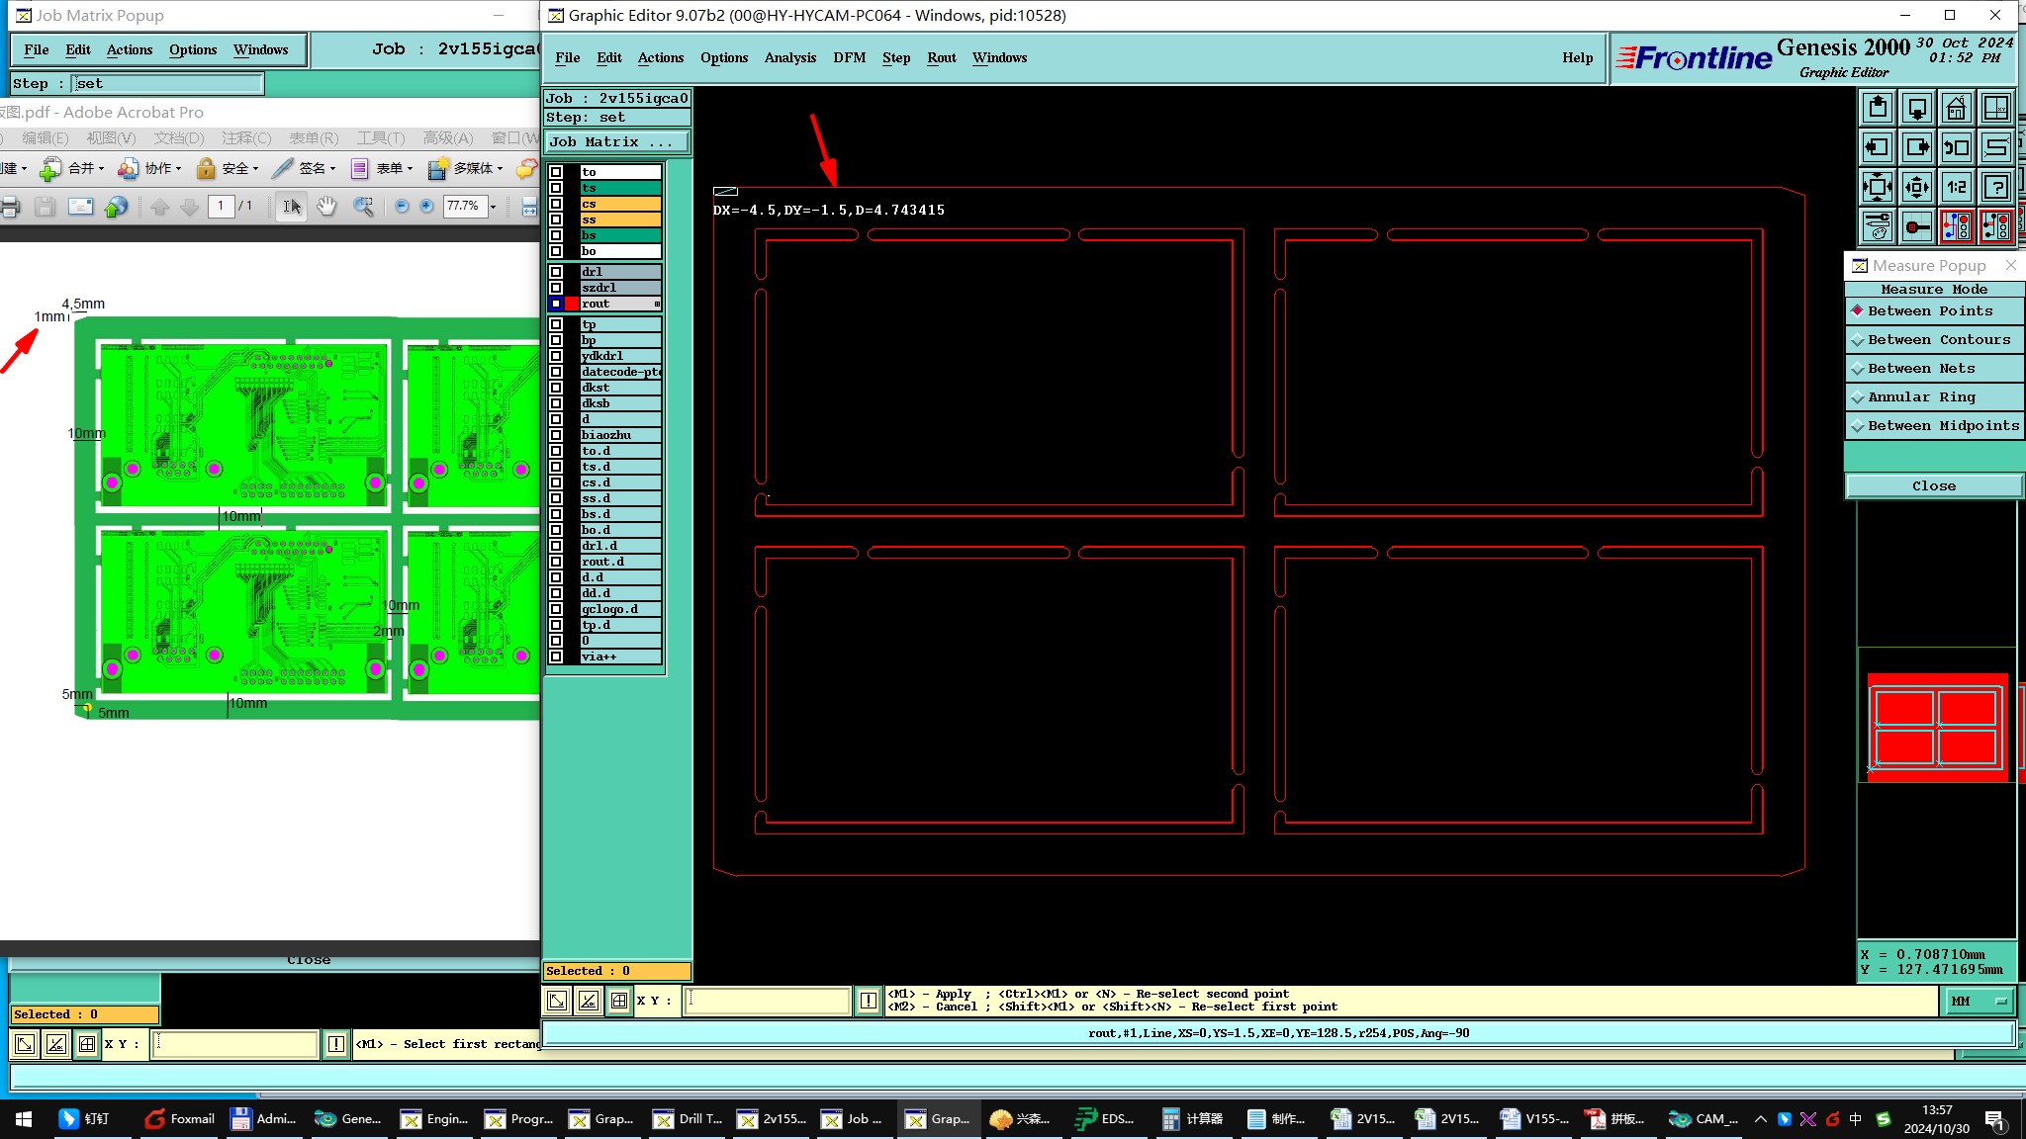Viewport: 2026px width, 1139px height.
Task: Open the question-mark info icon
Action: coord(1996,187)
